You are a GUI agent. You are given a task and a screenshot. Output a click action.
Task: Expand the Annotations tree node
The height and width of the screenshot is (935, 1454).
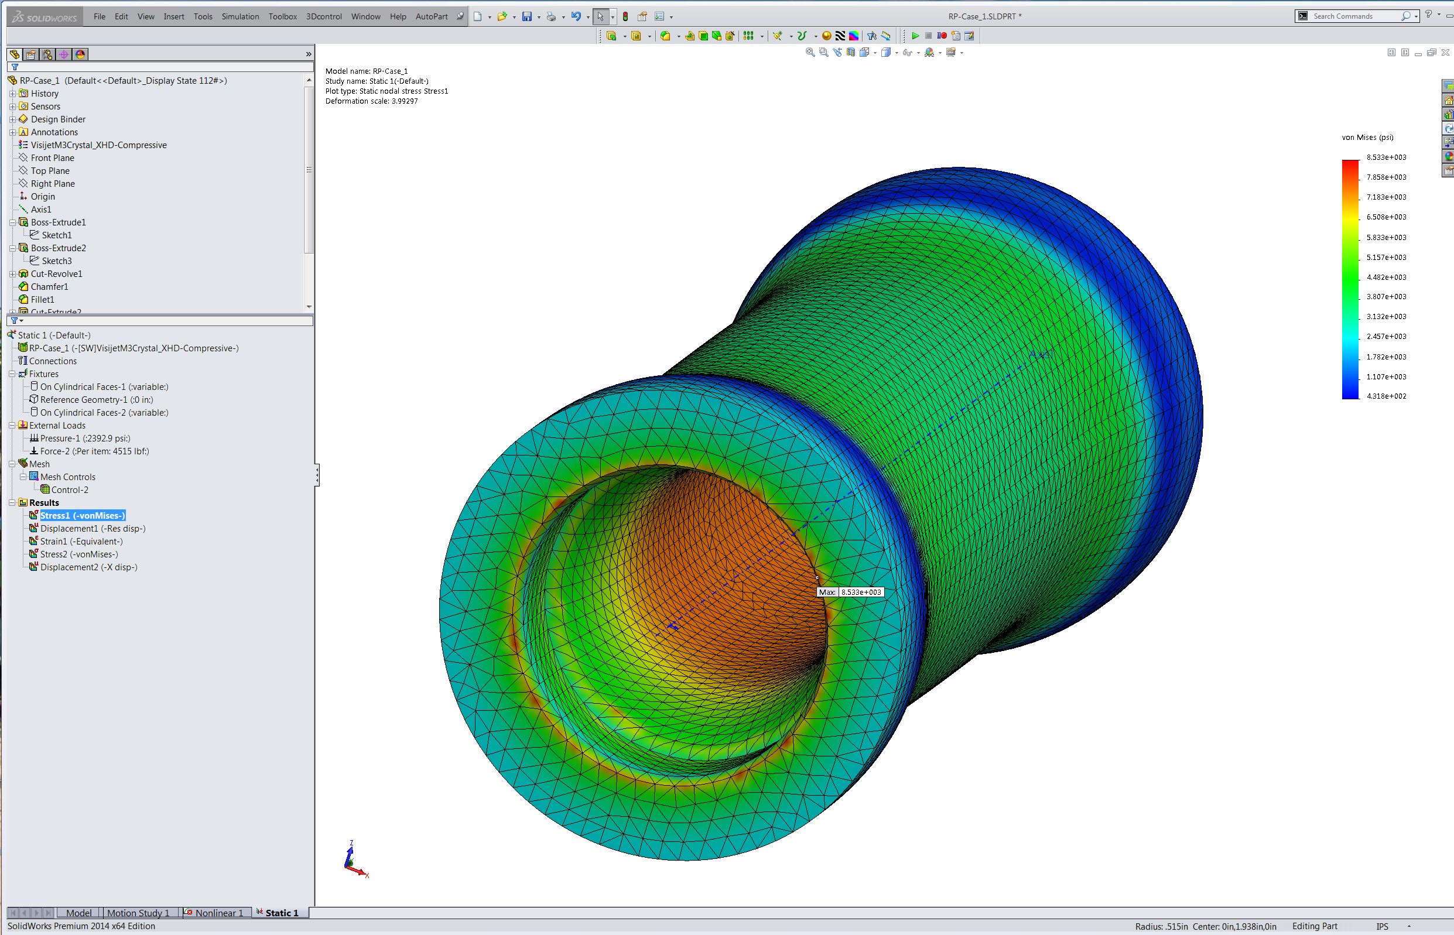[12, 132]
